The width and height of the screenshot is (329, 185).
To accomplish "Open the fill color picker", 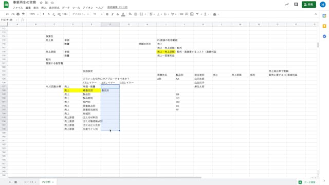I will pyautogui.click(x=130, y=14).
